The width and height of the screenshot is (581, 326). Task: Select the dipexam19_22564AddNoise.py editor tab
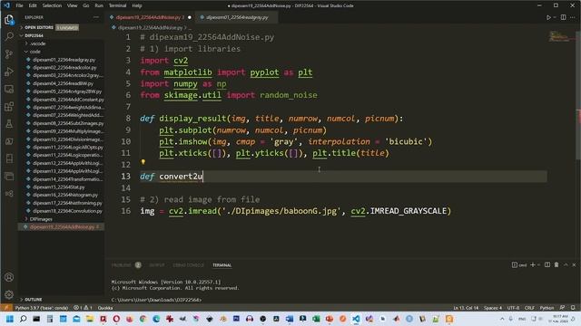[150, 17]
